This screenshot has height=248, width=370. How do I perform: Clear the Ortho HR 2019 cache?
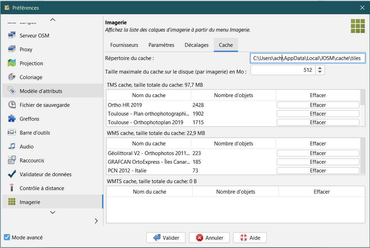click(x=318, y=105)
